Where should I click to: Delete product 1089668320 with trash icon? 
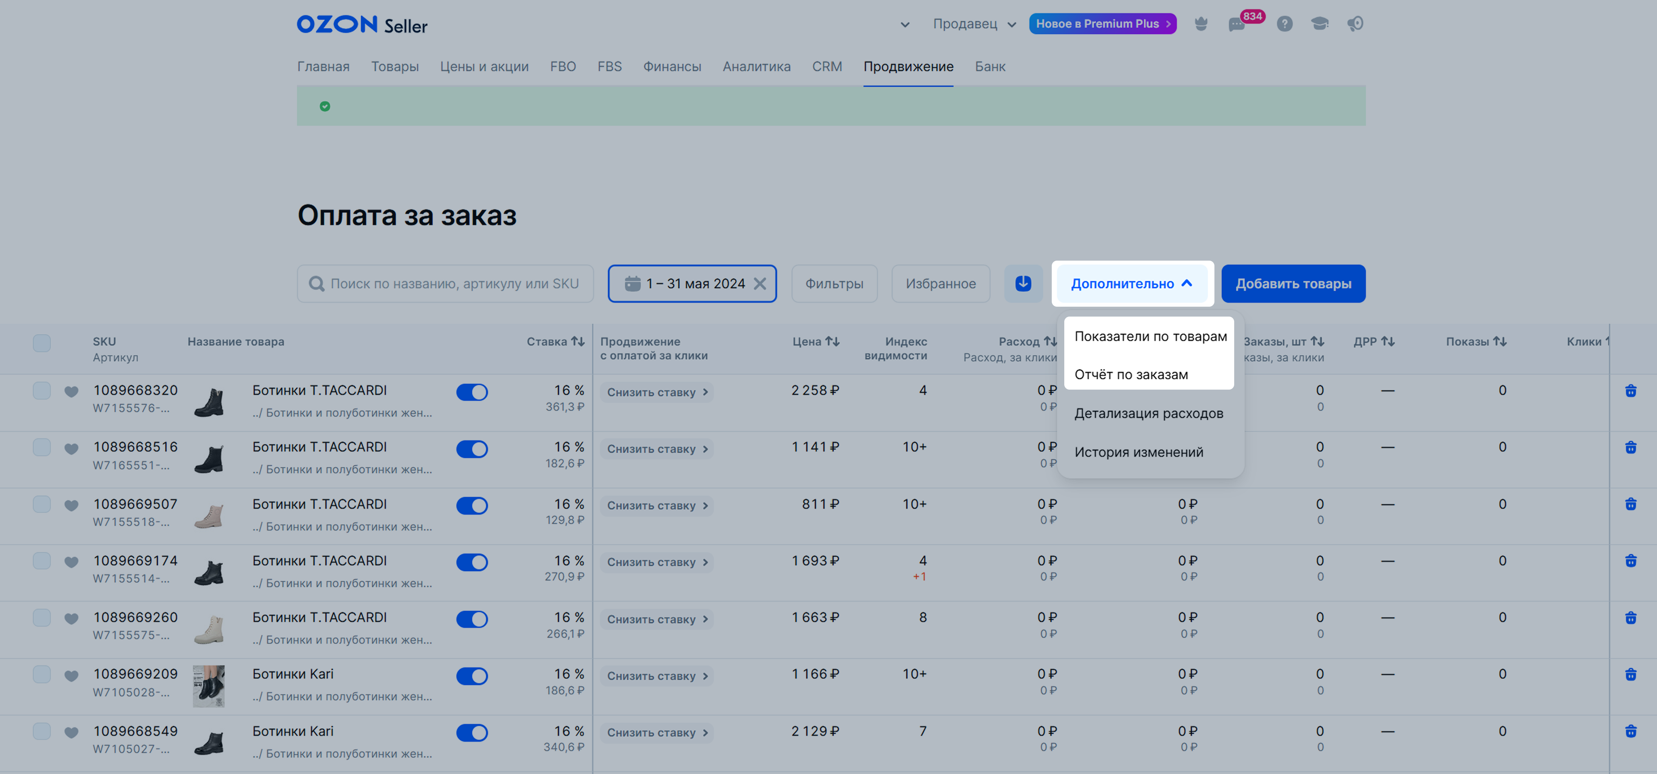point(1631,391)
